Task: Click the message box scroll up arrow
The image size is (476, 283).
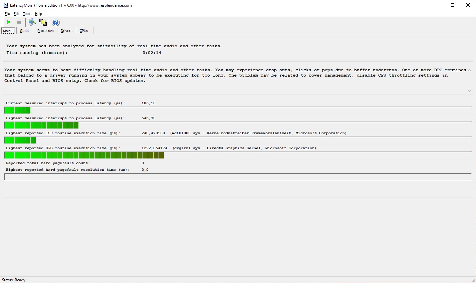Action: (x=469, y=70)
